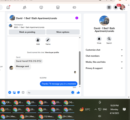Click the large apartment photo in the side panel
Image resolution: width=130 pixels, height=120 pixels.
pos(104,20)
